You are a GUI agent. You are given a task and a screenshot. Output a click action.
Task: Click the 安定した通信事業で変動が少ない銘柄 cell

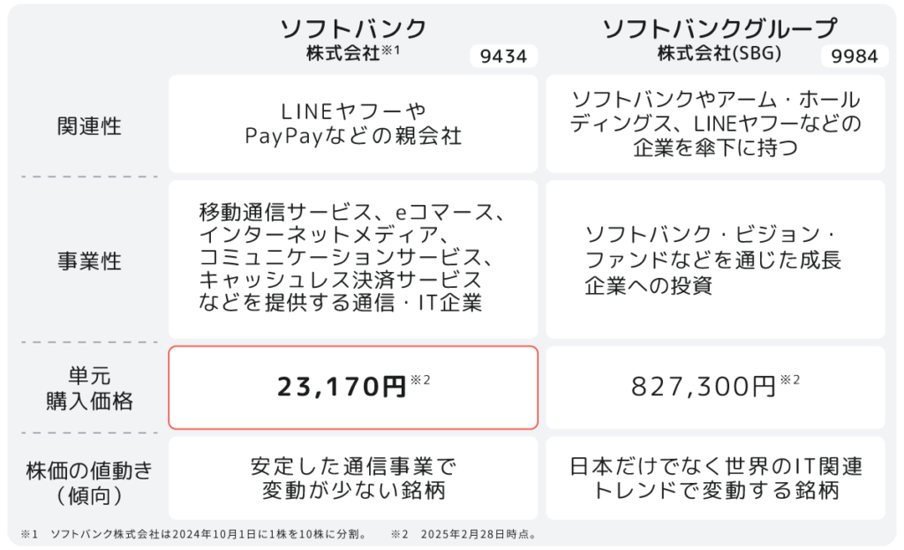353,478
